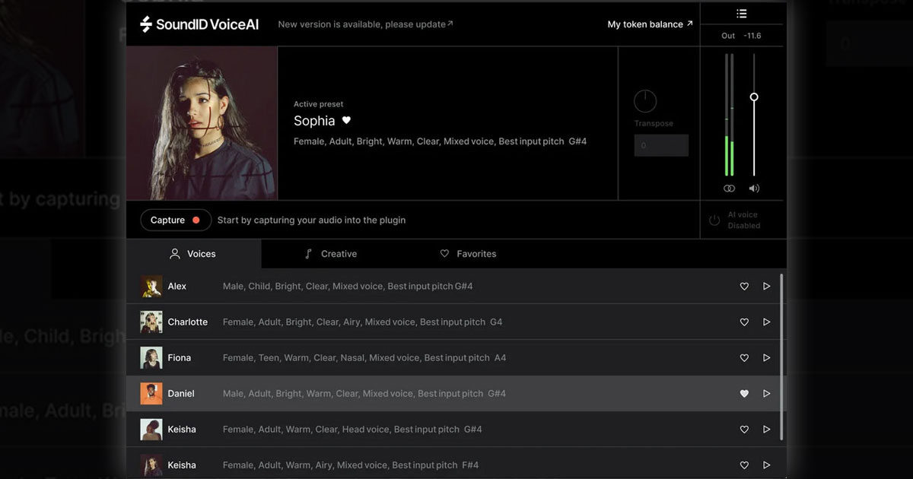Viewport: 913px width, 479px height.
Task: Click the stereo link icon under meters
Action: [729, 189]
